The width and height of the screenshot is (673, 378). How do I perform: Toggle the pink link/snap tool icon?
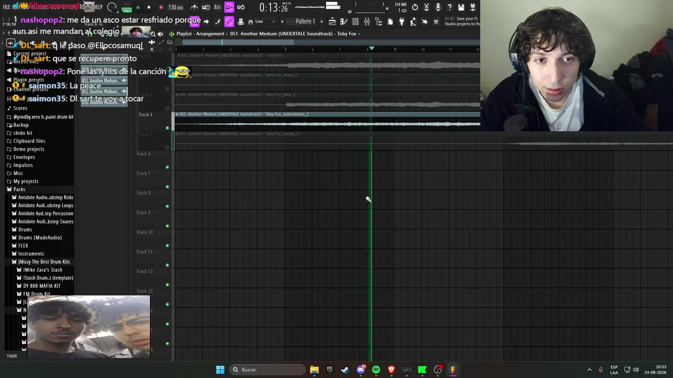[229, 22]
